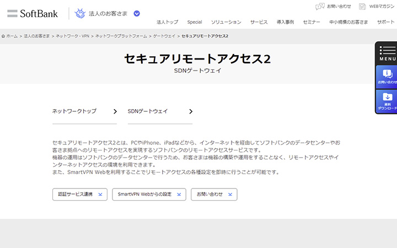Expand the 法人のお客さま round dropdown arrow

(x=137, y=13)
